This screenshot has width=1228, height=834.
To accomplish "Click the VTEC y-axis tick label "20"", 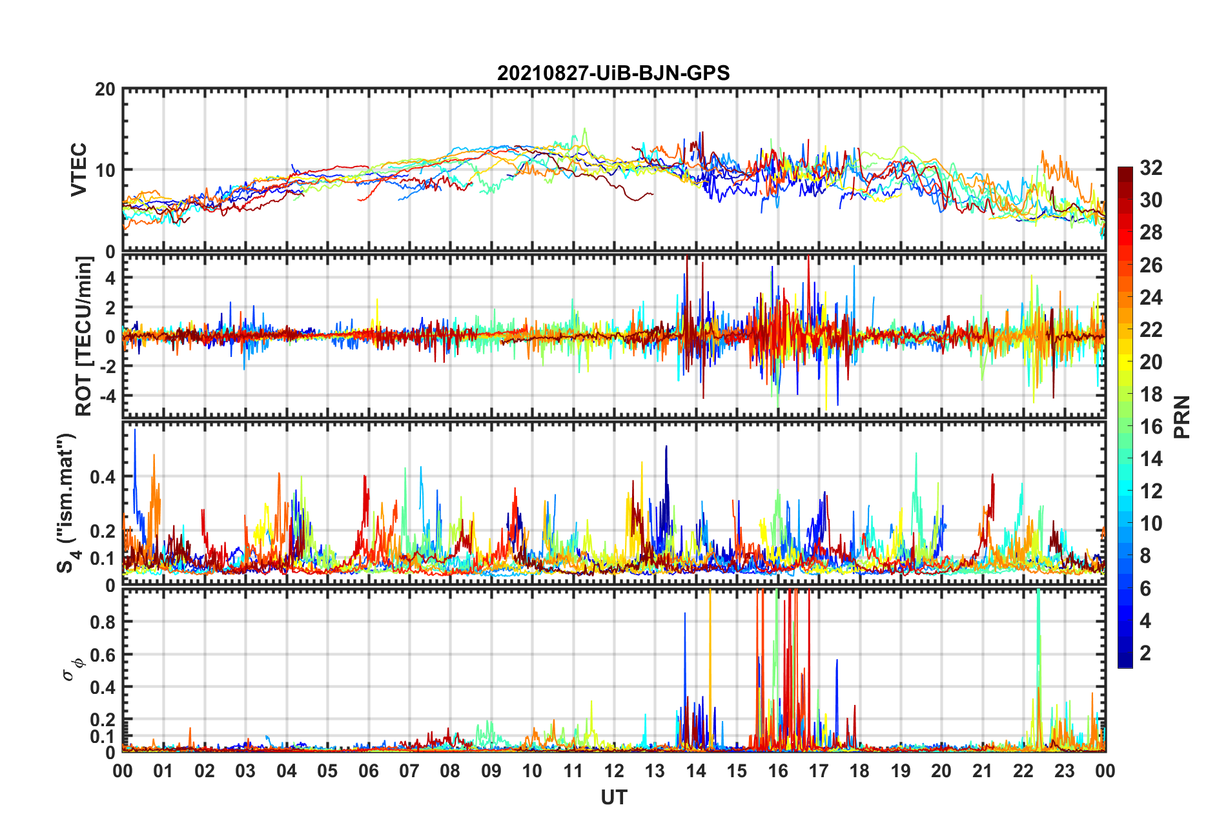I will click(x=105, y=90).
